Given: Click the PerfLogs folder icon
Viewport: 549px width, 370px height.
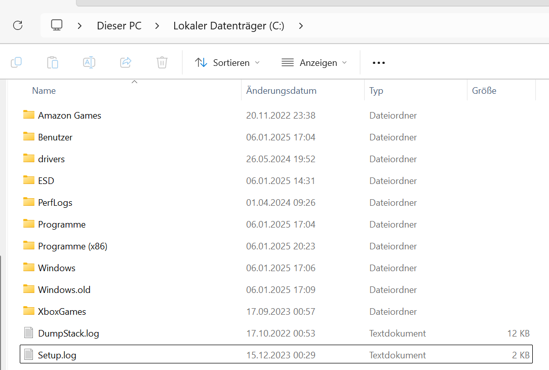Looking at the screenshot, I should click(x=29, y=202).
